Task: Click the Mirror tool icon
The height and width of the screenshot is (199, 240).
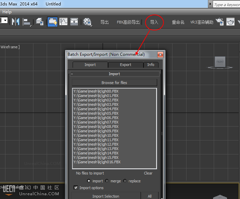Action: point(16,22)
